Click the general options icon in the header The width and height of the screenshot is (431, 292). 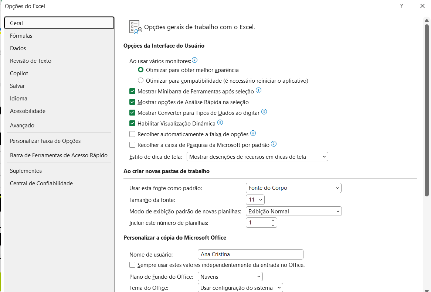pyautogui.click(x=136, y=27)
